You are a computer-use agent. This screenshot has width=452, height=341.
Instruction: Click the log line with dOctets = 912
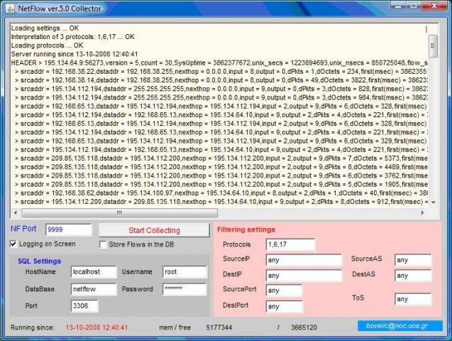[221, 202]
